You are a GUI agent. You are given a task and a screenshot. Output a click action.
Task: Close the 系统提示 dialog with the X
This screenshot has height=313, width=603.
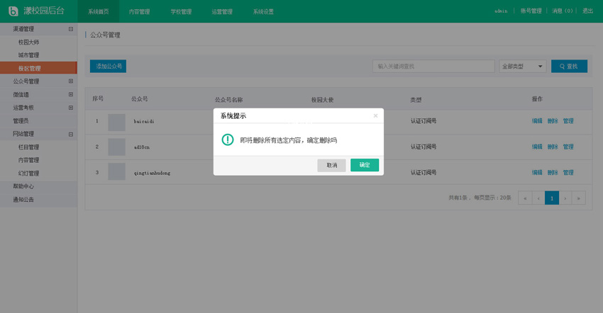tap(375, 115)
